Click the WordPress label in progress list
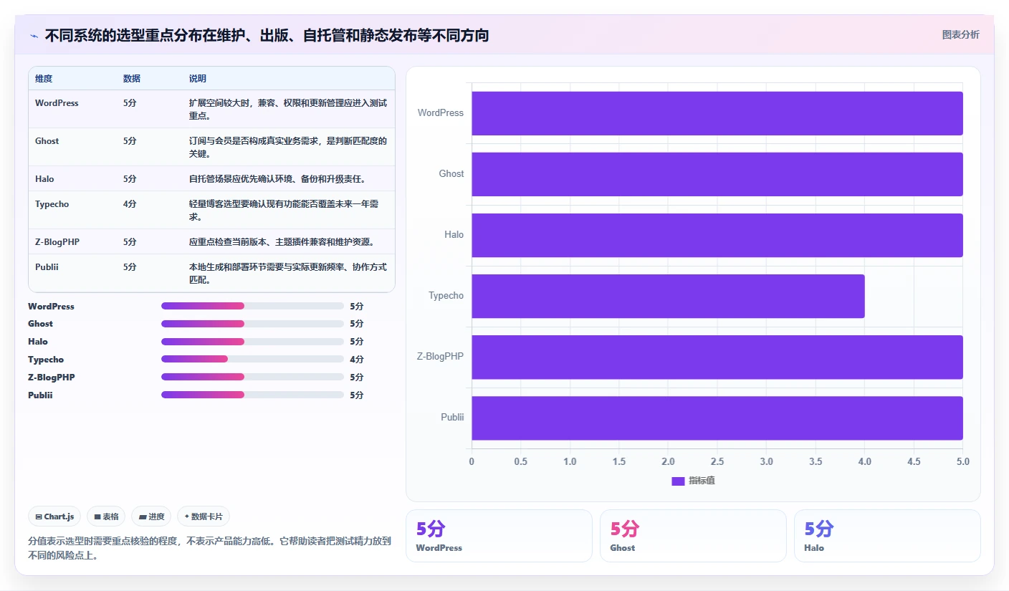The image size is (1009, 591). [51, 306]
